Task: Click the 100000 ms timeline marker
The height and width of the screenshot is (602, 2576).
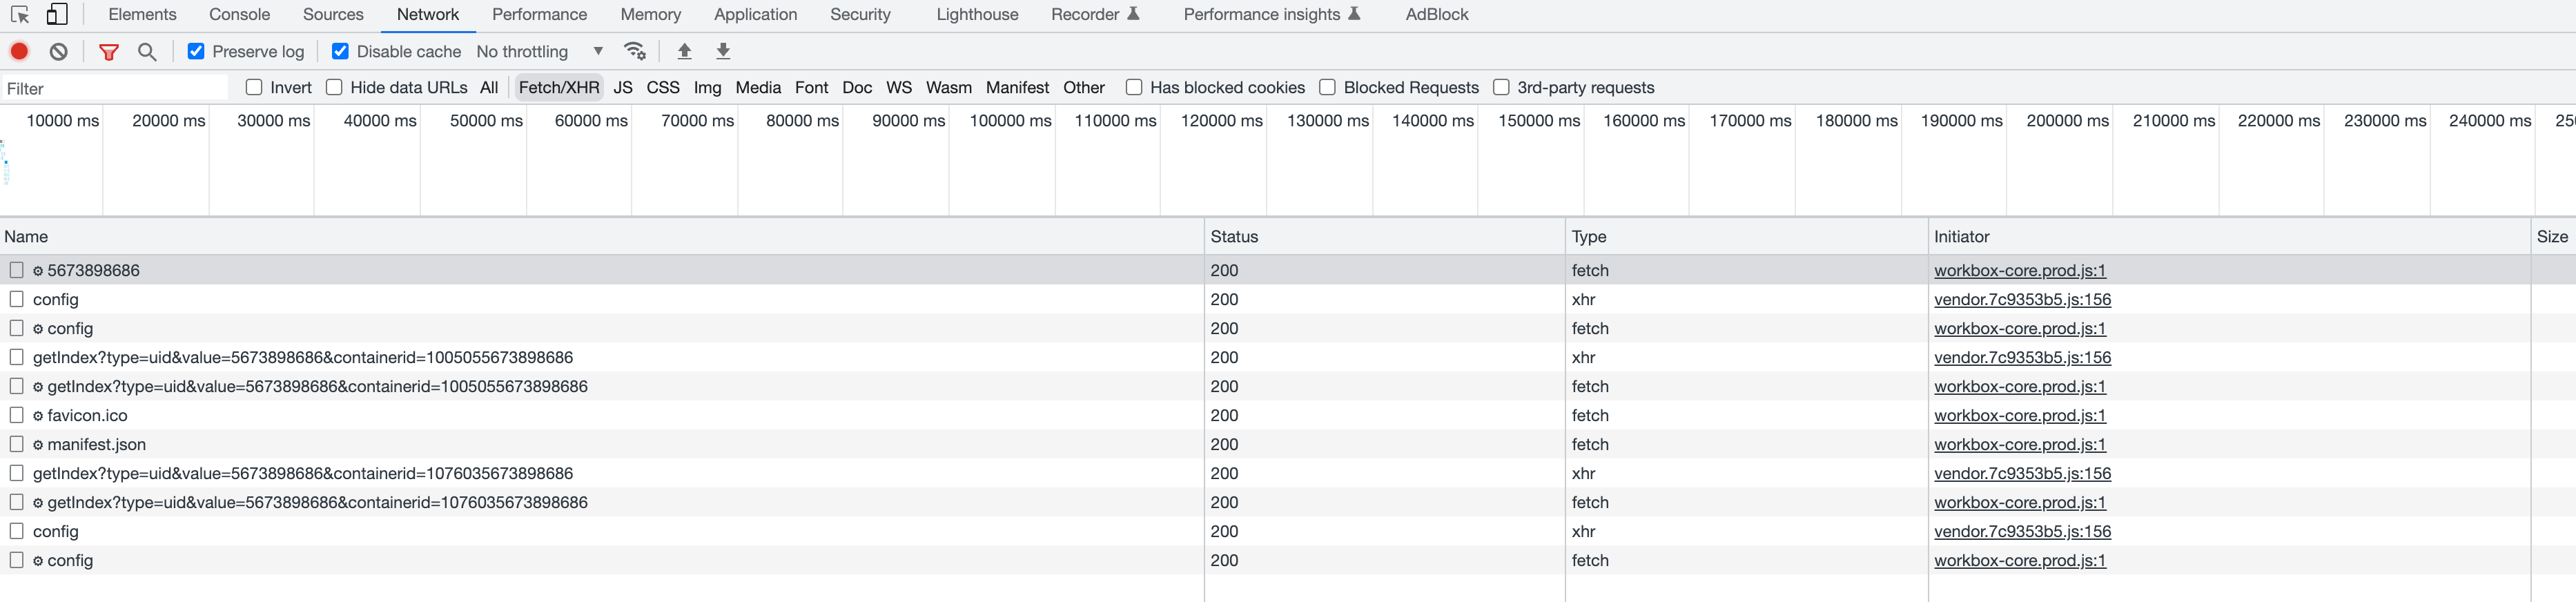Action: point(1010,120)
